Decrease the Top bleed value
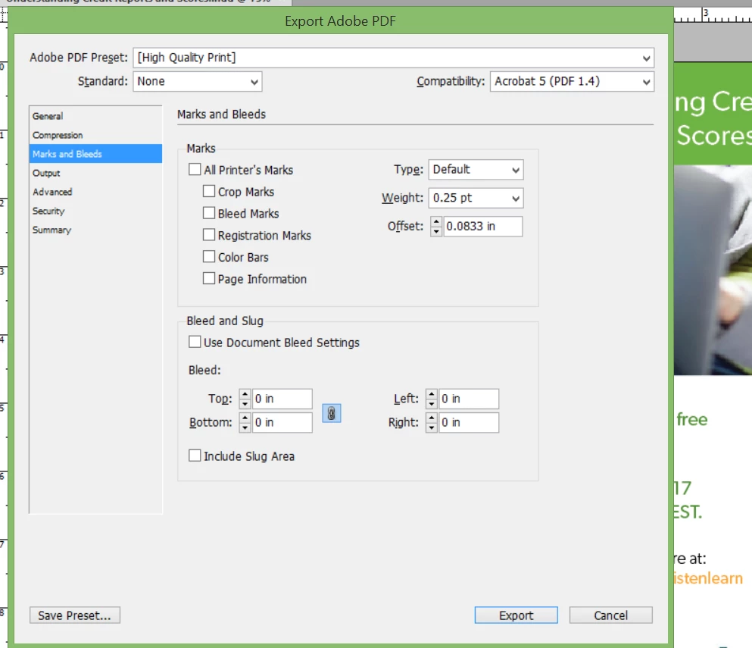 coord(245,404)
